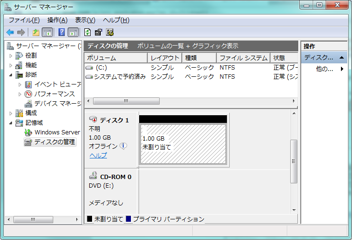Click the Forward arrow toolbar icon
Screen dimensions: 352x240
point(21,32)
